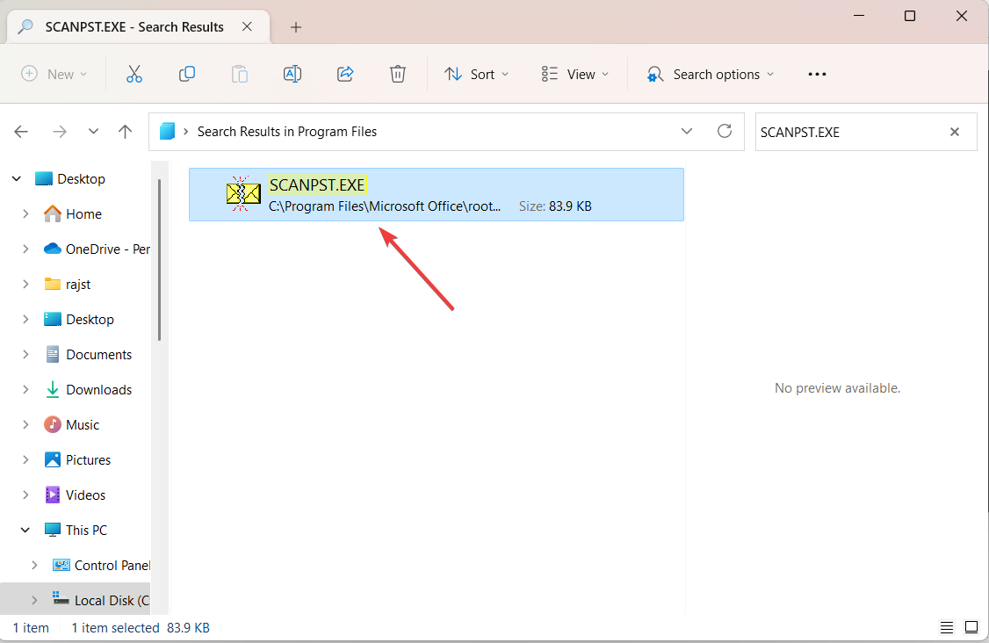Click the Home house icon in sidebar
The height and width of the screenshot is (643, 989).
[x=53, y=214]
